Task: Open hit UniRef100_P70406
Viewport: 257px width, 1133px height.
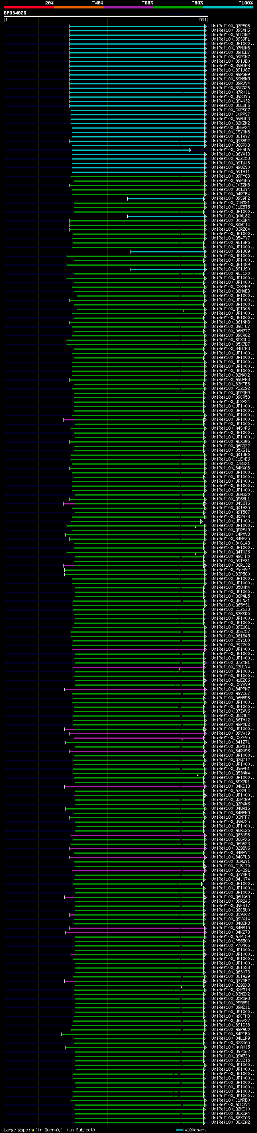Action: click(x=230, y=945)
